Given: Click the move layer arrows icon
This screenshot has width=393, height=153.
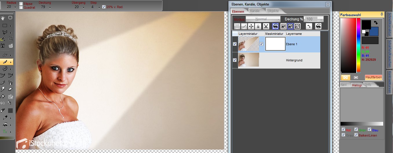Looking at the screenshot, I should (251, 26).
